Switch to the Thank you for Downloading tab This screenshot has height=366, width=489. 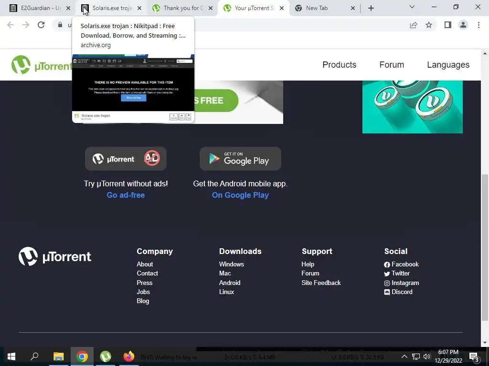point(182,8)
